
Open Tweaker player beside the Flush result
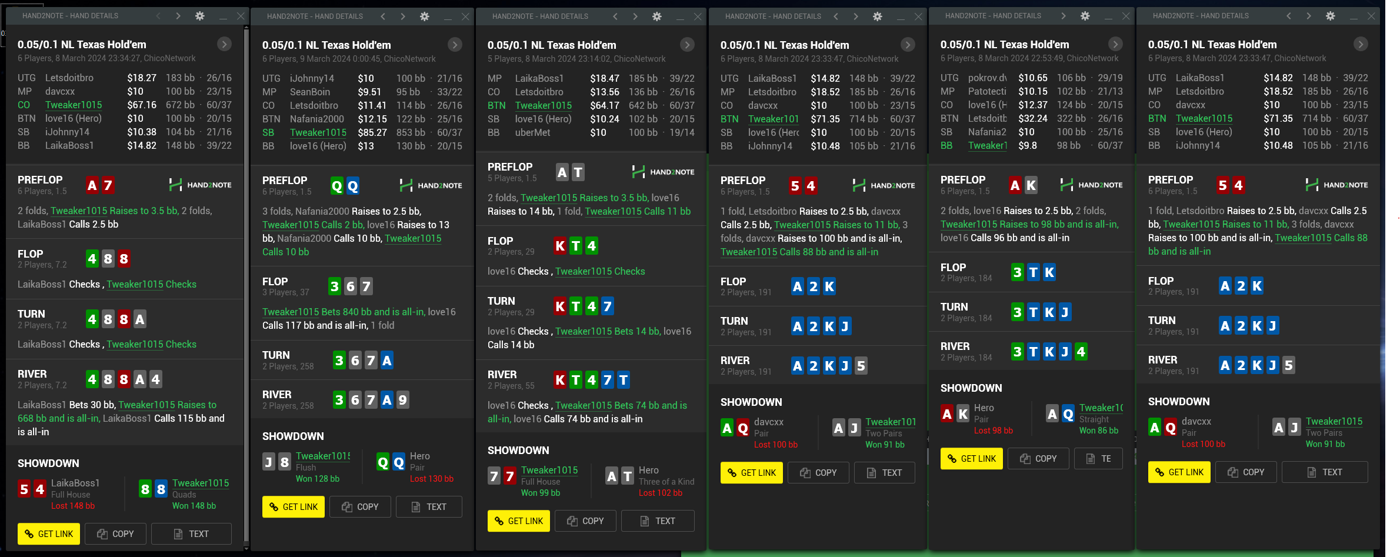click(323, 456)
